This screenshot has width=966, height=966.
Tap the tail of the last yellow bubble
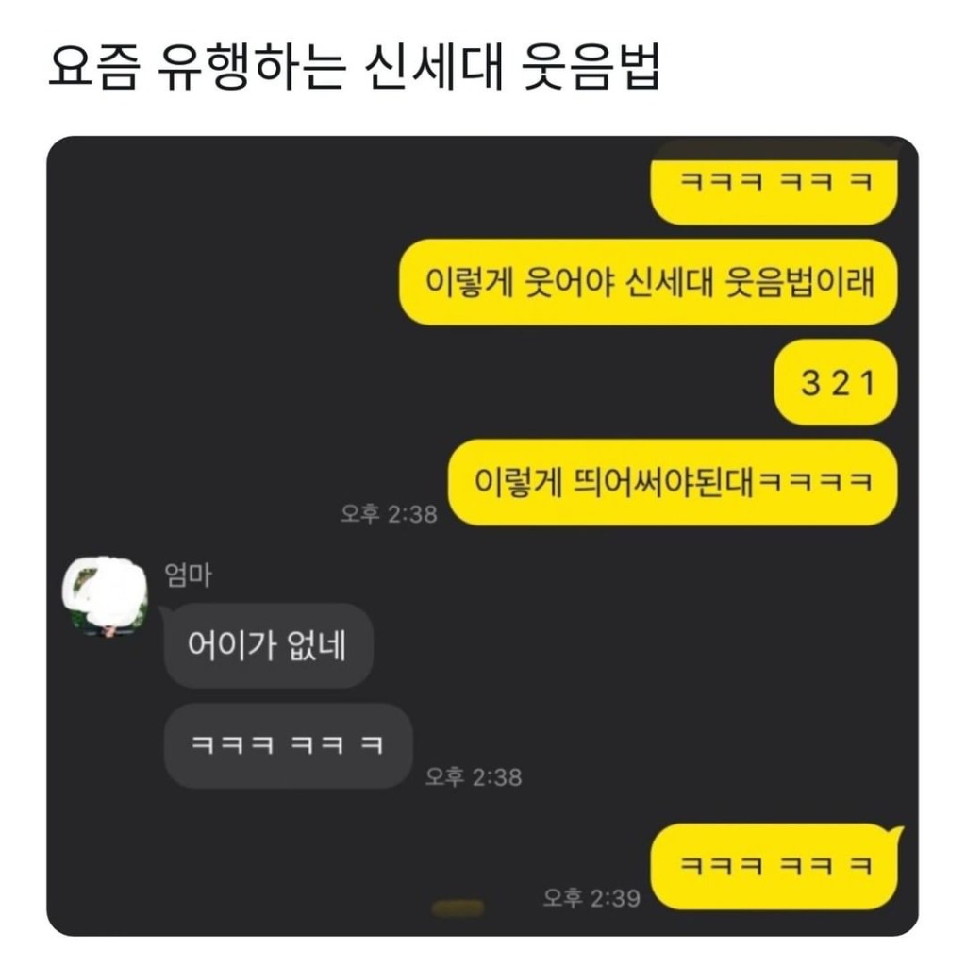coord(896,836)
